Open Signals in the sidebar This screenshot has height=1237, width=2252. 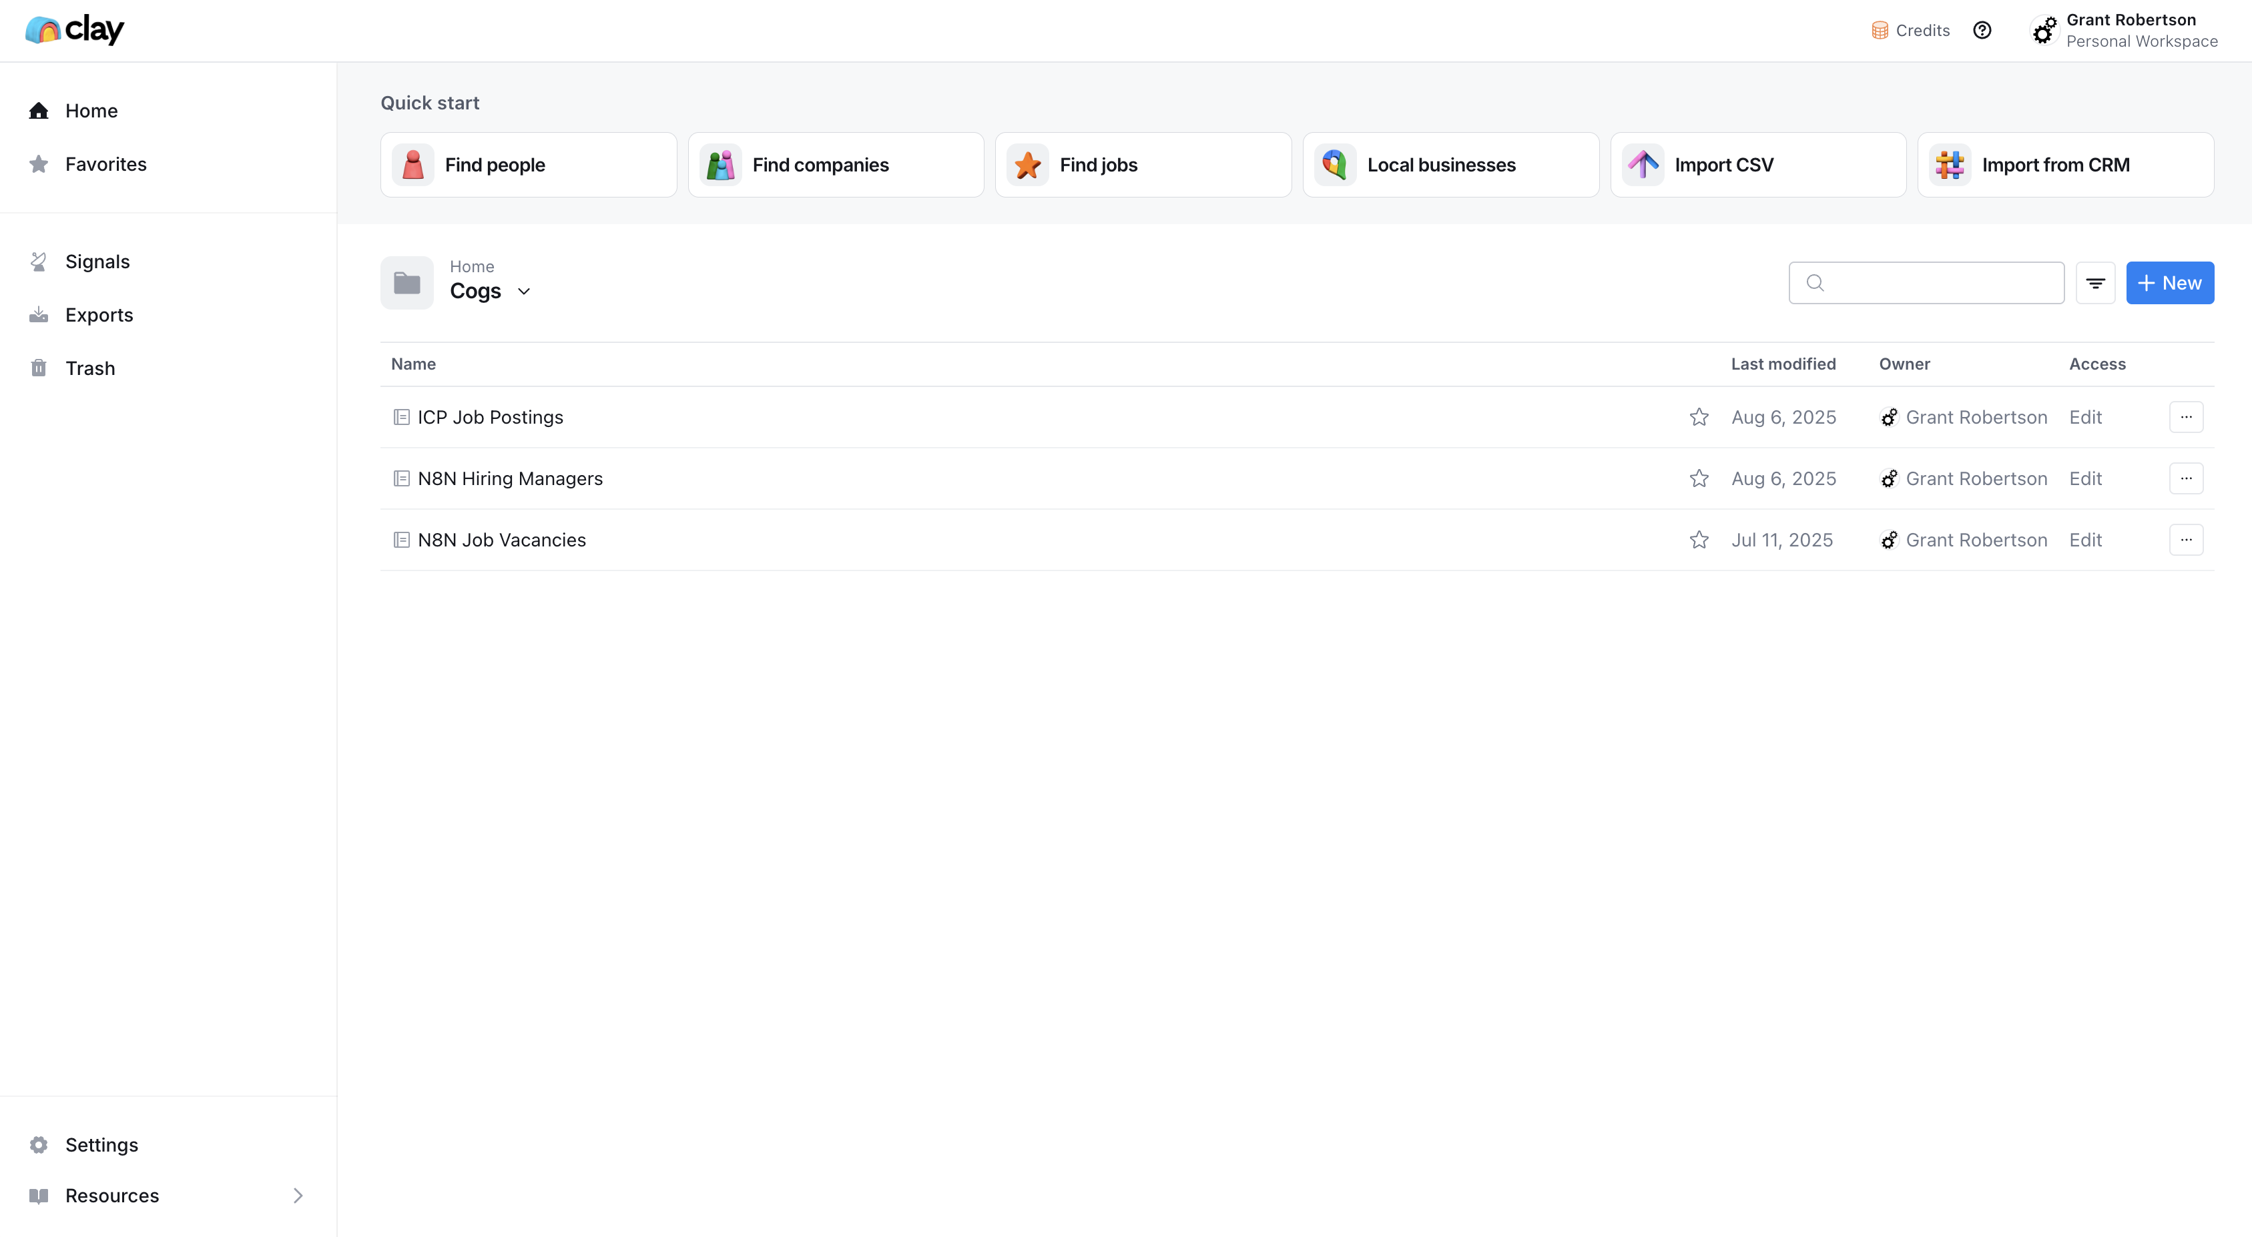point(97,261)
